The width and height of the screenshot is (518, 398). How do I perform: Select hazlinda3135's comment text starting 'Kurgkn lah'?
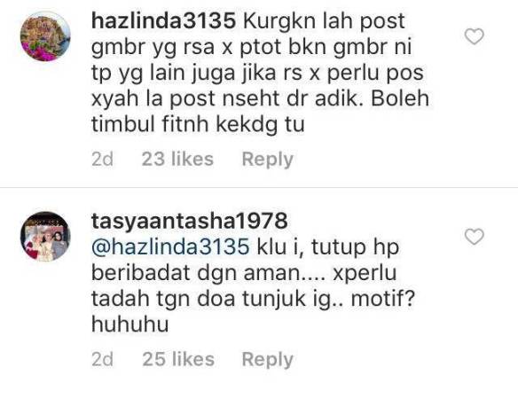click(x=260, y=73)
